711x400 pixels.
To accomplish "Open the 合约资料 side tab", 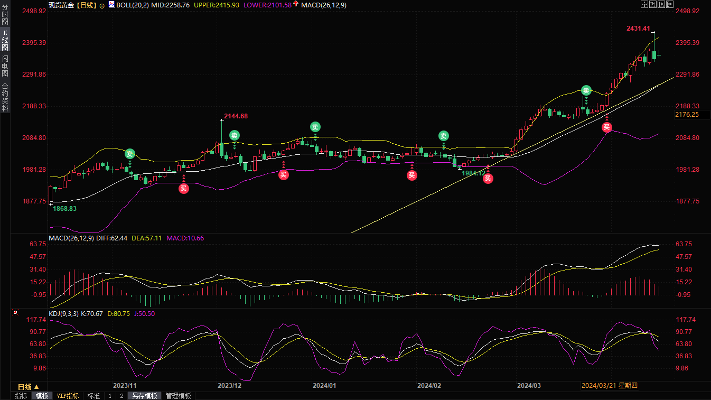I will 5,97.
